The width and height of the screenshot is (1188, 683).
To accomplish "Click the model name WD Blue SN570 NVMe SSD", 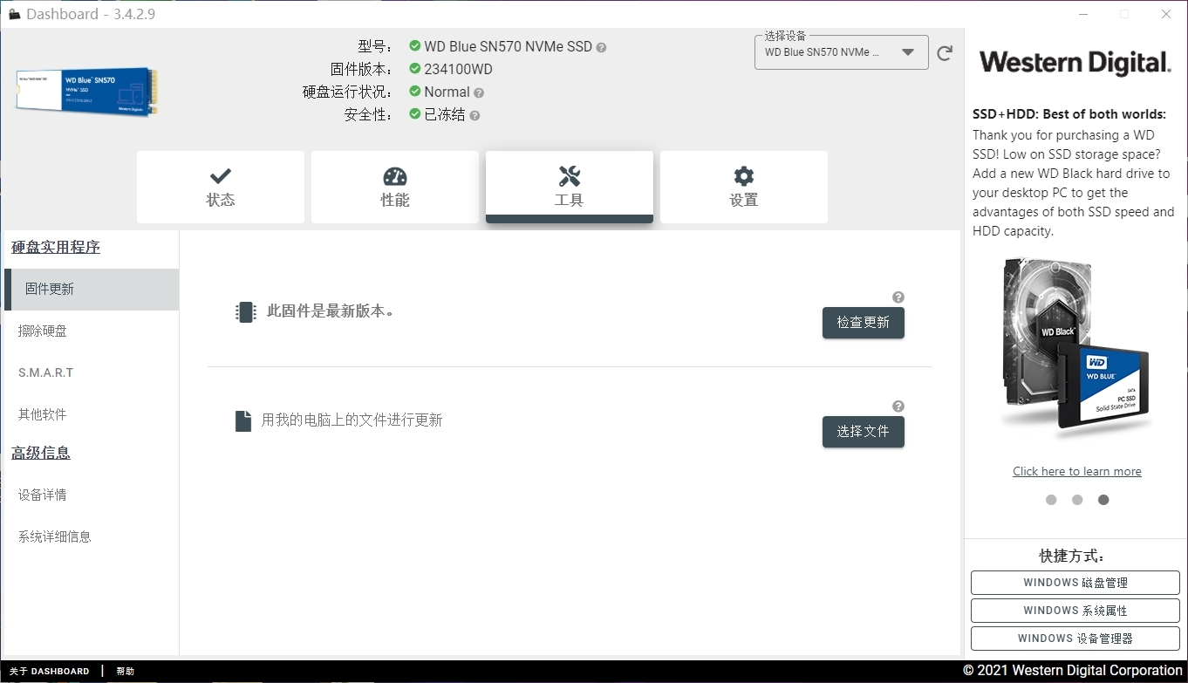I will click(509, 47).
